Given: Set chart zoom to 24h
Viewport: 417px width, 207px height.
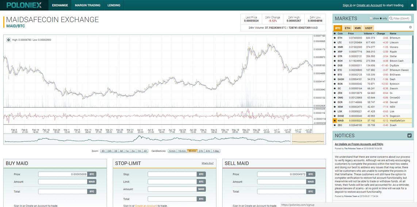Looking at the screenshot, I should [x=109, y=151].
